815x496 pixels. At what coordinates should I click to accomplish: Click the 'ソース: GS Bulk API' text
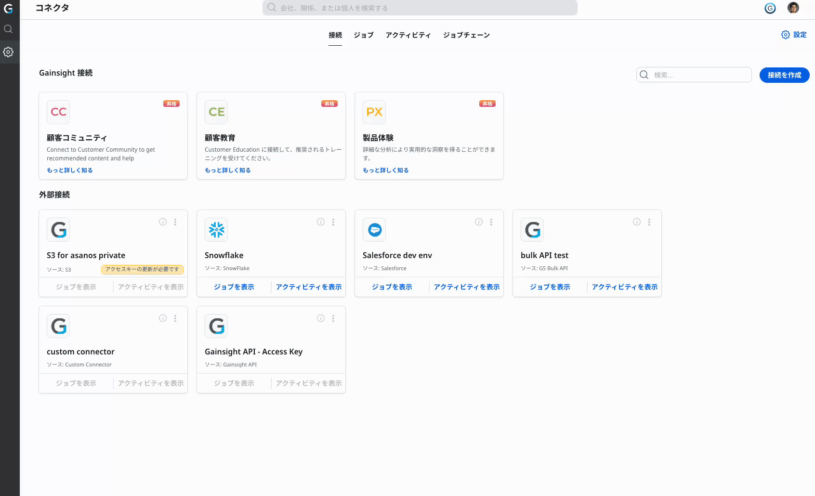click(x=544, y=268)
